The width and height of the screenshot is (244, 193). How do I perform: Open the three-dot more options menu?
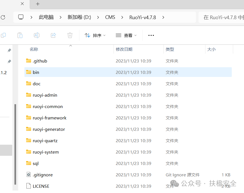(151, 36)
